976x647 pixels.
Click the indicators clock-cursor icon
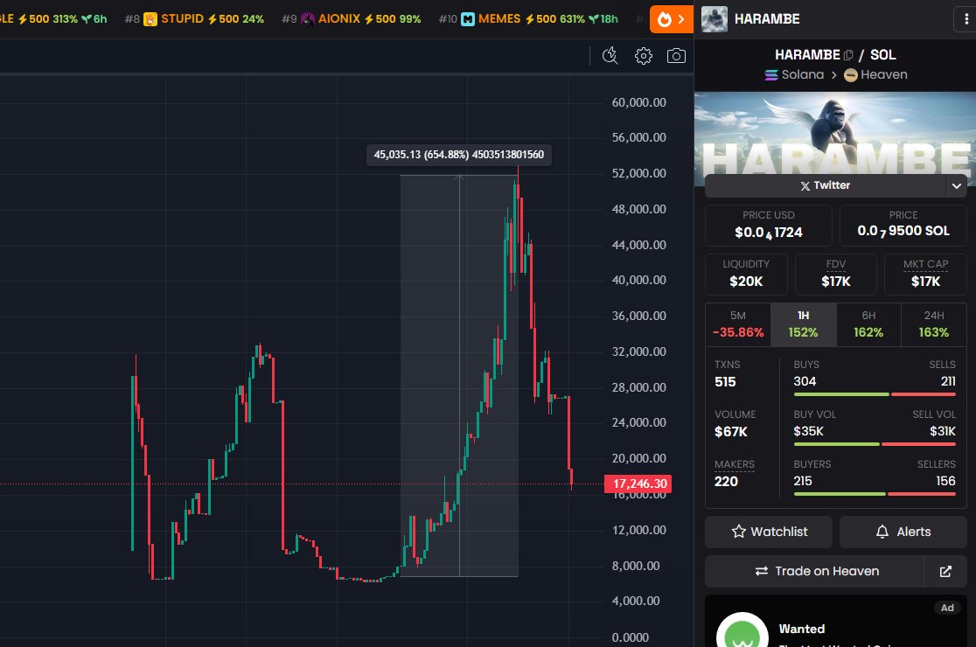pyautogui.click(x=610, y=56)
